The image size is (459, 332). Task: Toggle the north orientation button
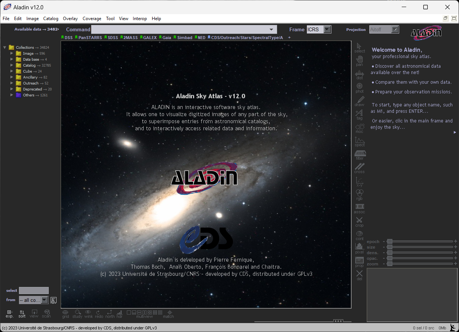[110, 314]
